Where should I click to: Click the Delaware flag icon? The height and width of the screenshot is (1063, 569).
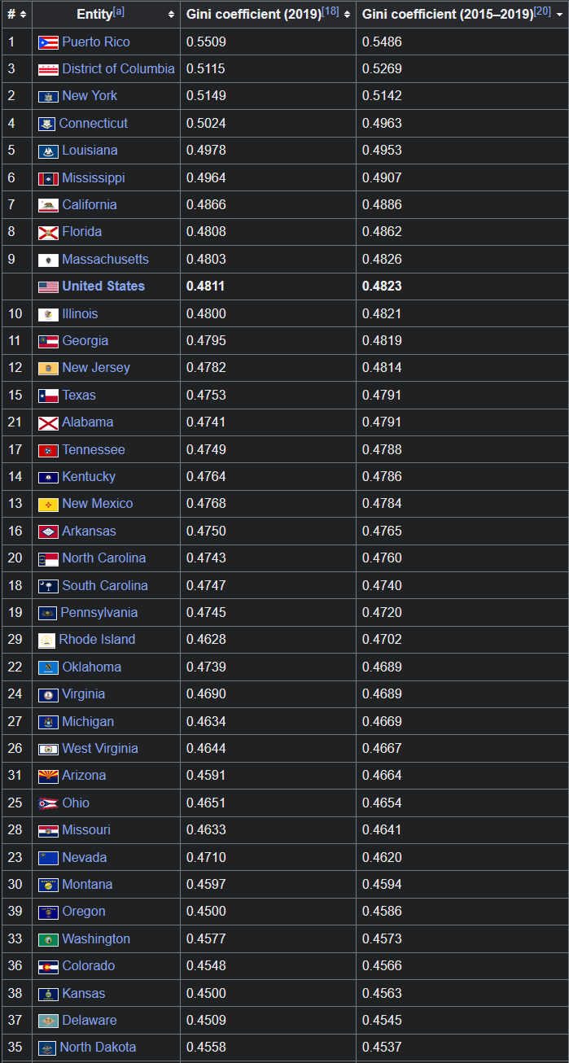coord(48,1021)
